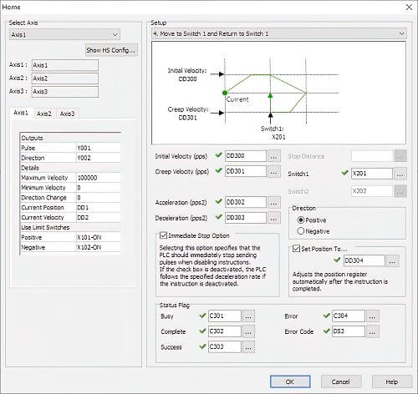Click the Minimum Velocity value cell
The width and height of the screenshot is (418, 394).
click(x=99, y=188)
